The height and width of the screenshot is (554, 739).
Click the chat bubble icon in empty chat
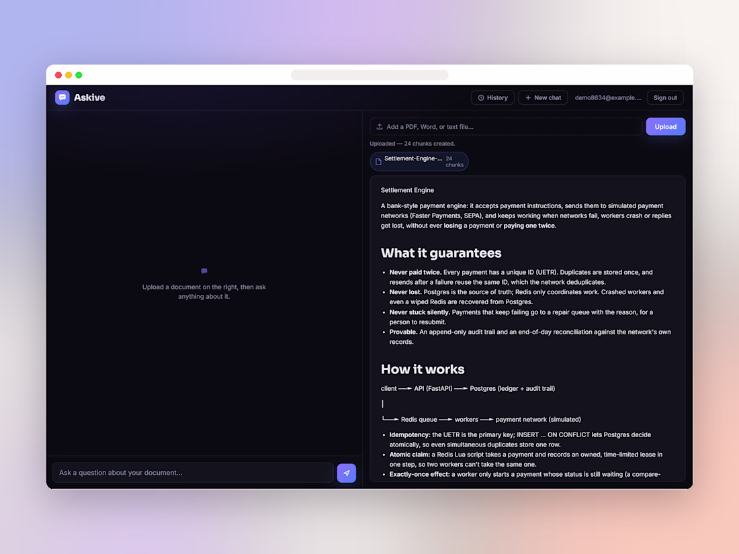204,271
